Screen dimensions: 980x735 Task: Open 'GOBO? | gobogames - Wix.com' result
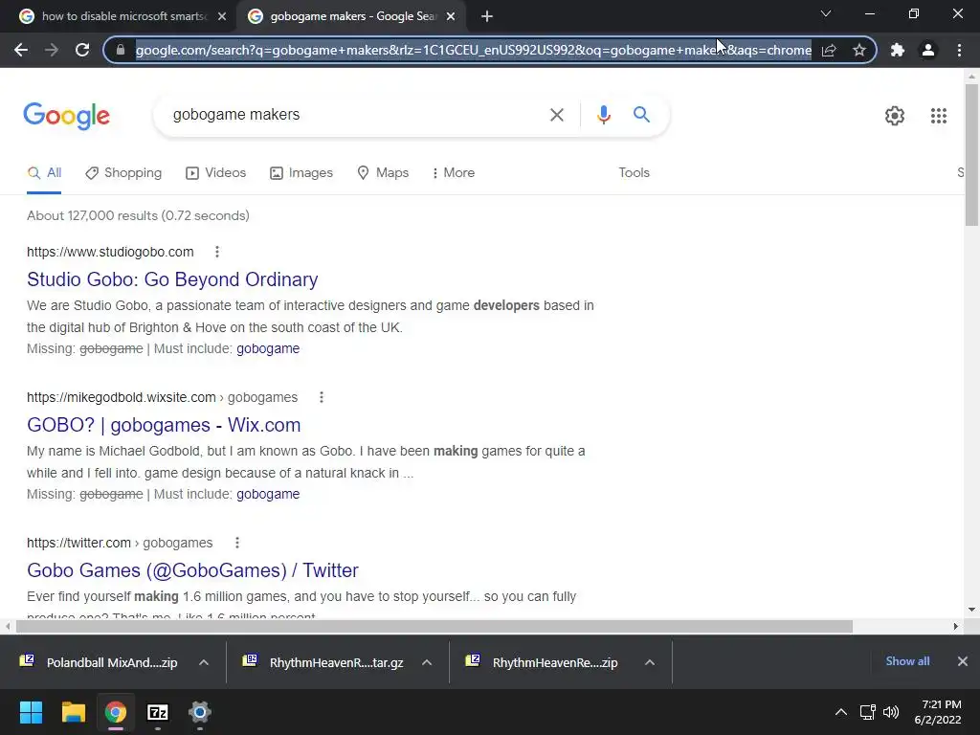coord(164,425)
